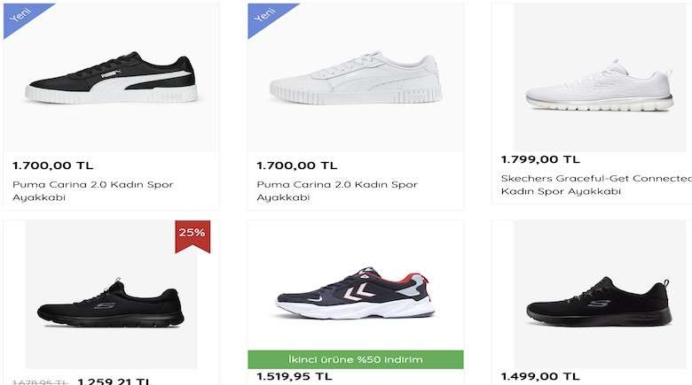Click the green İkinci ürüne %50 indirim banner
This screenshot has height=385, width=692.
pyautogui.click(x=355, y=359)
